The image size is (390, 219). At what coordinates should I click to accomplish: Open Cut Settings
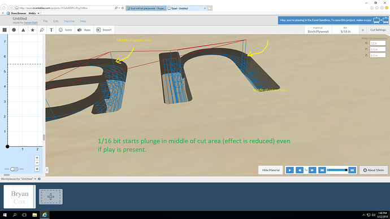click(378, 30)
